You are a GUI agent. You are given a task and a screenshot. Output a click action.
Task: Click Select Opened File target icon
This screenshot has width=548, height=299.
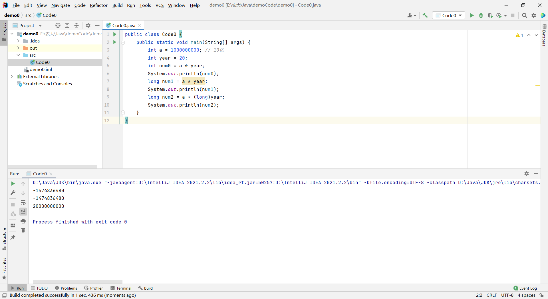[58, 25]
